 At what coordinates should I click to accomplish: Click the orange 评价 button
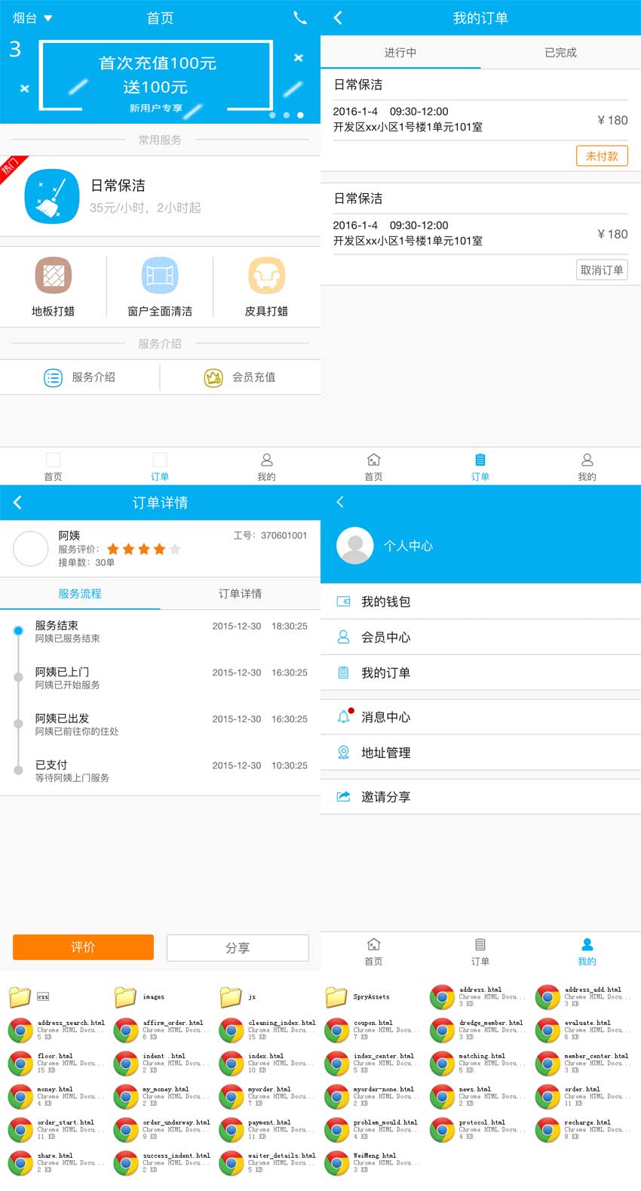pyautogui.click(x=83, y=947)
